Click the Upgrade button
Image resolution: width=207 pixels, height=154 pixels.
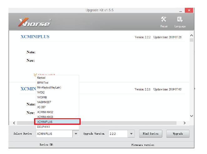(178, 134)
